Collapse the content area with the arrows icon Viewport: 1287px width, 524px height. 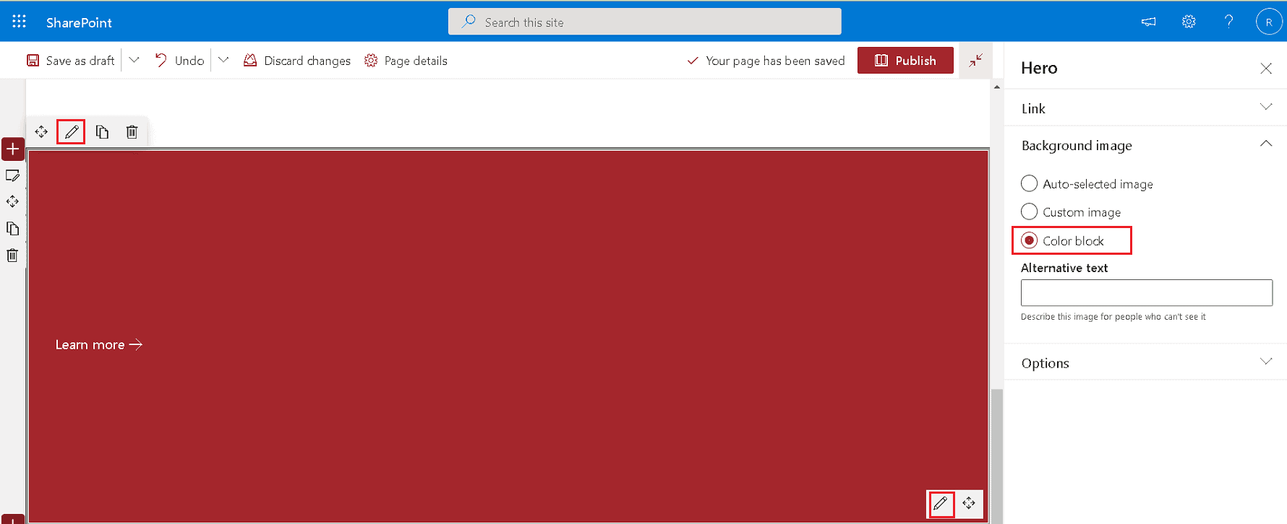point(975,61)
